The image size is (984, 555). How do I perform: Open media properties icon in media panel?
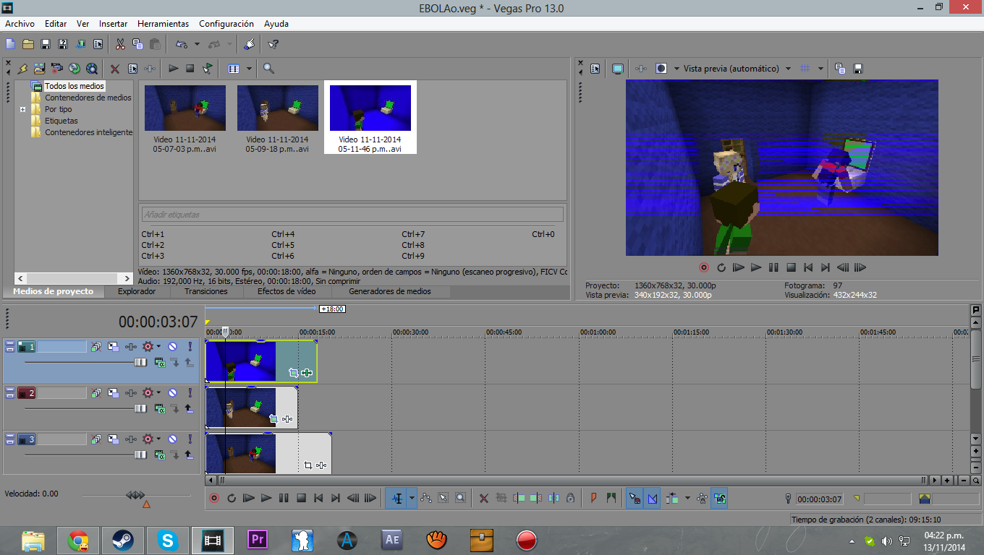(132, 69)
